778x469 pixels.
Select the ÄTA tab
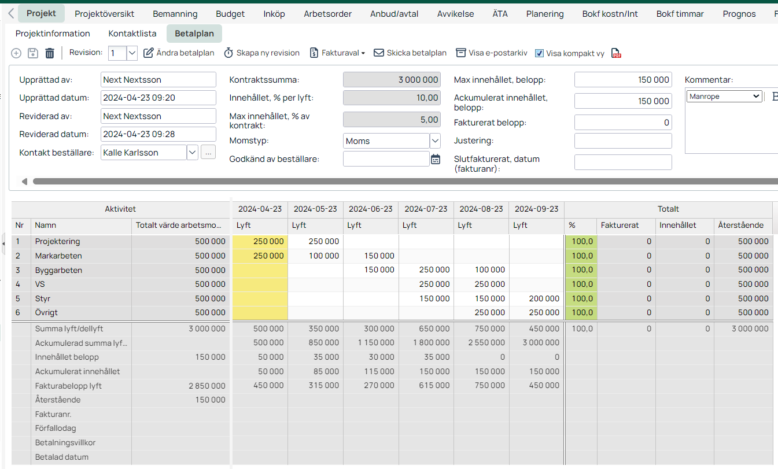coord(500,14)
